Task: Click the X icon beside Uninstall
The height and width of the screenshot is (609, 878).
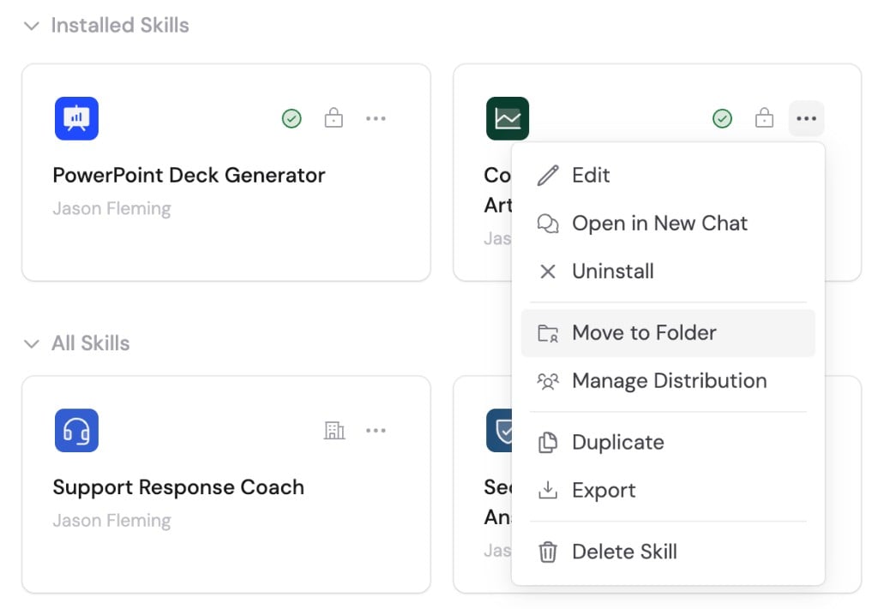Action: click(x=548, y=272)
